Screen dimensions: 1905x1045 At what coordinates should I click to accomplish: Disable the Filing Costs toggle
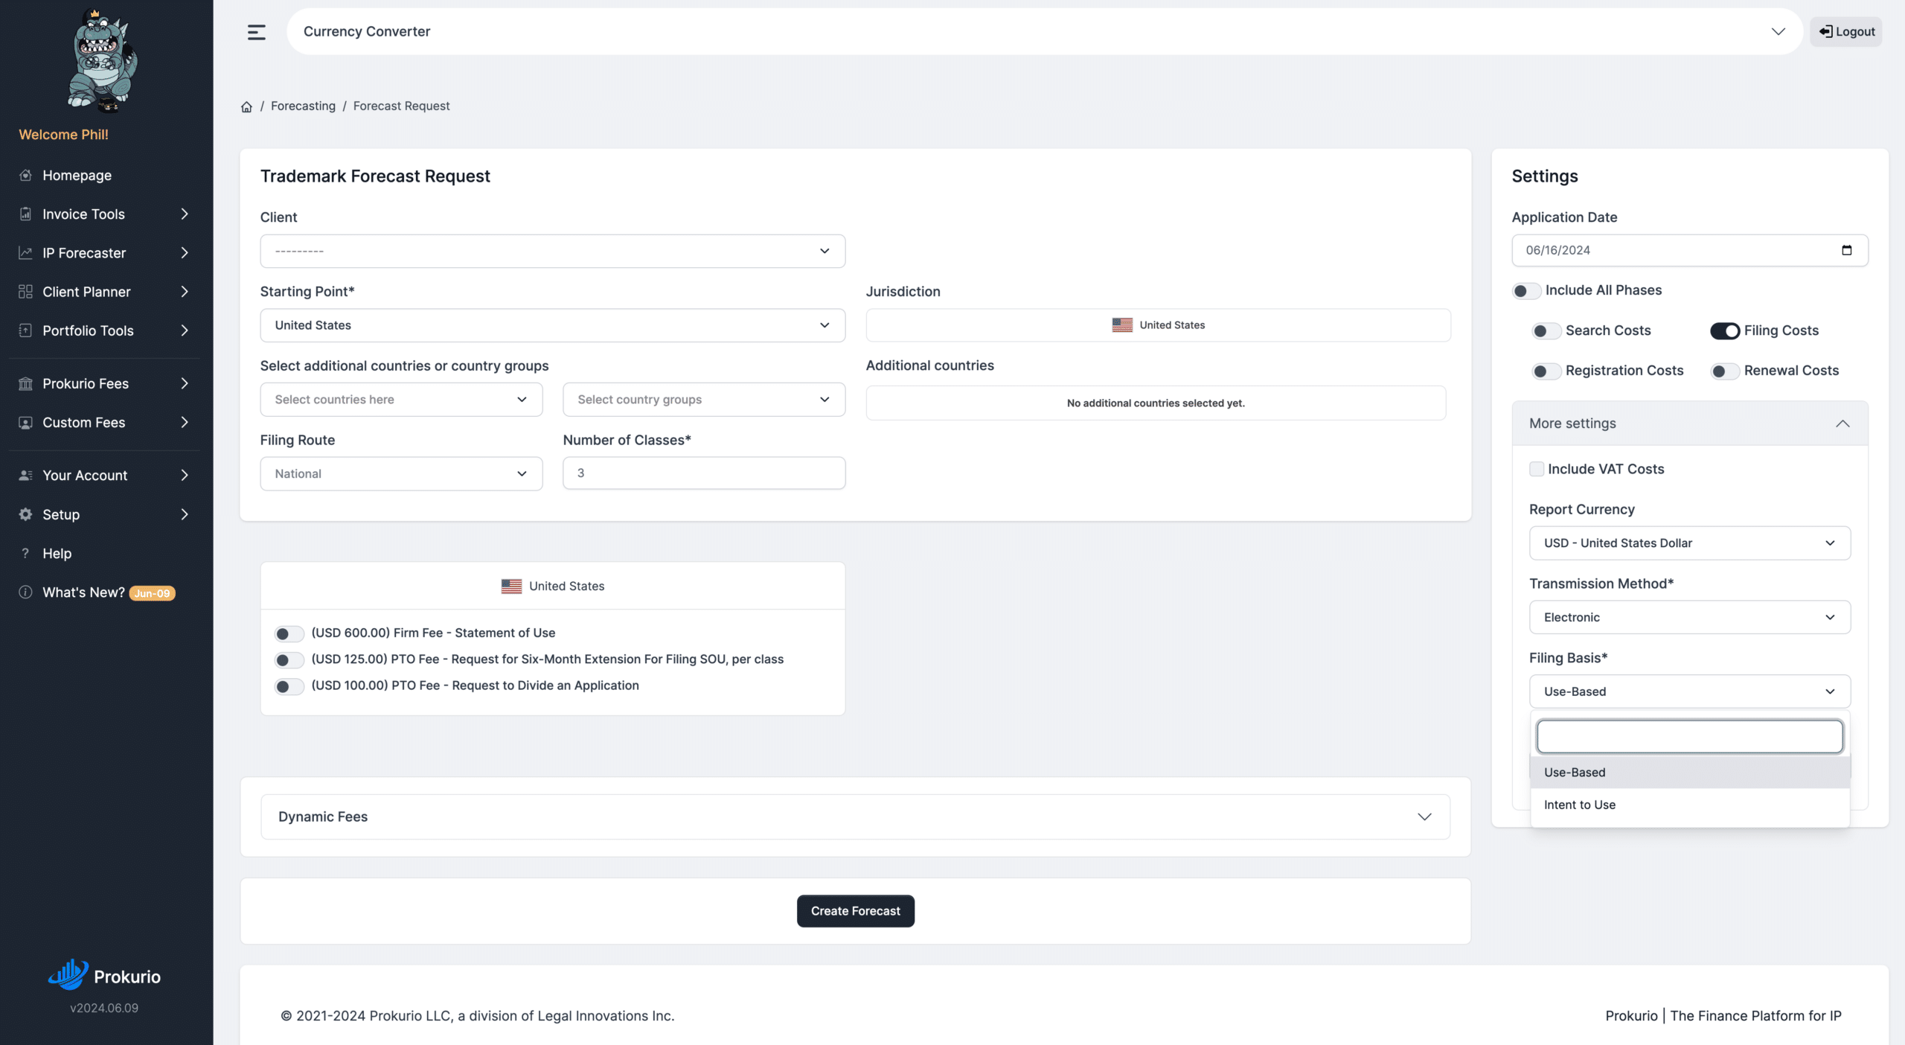pos(1725,330)
